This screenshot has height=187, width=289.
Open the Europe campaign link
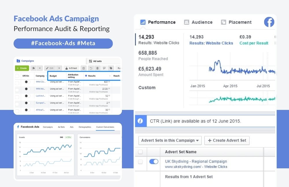(x=41, y=103)
